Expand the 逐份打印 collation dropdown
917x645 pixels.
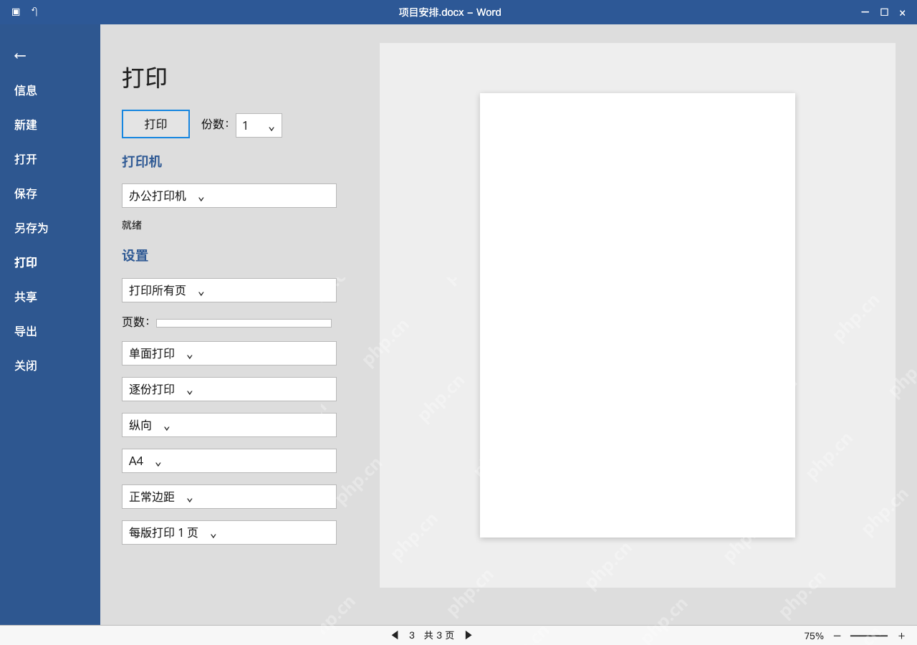point(229,389)
